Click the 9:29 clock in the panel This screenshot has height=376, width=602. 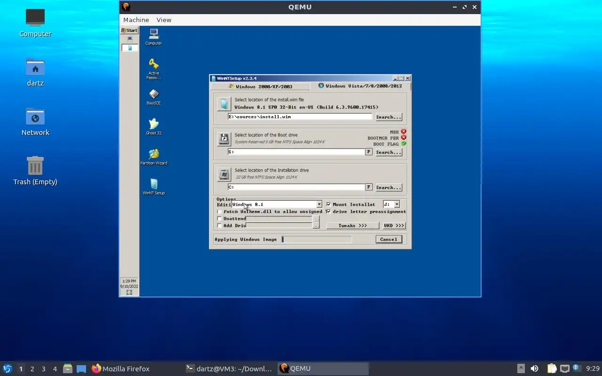[593, 368]
